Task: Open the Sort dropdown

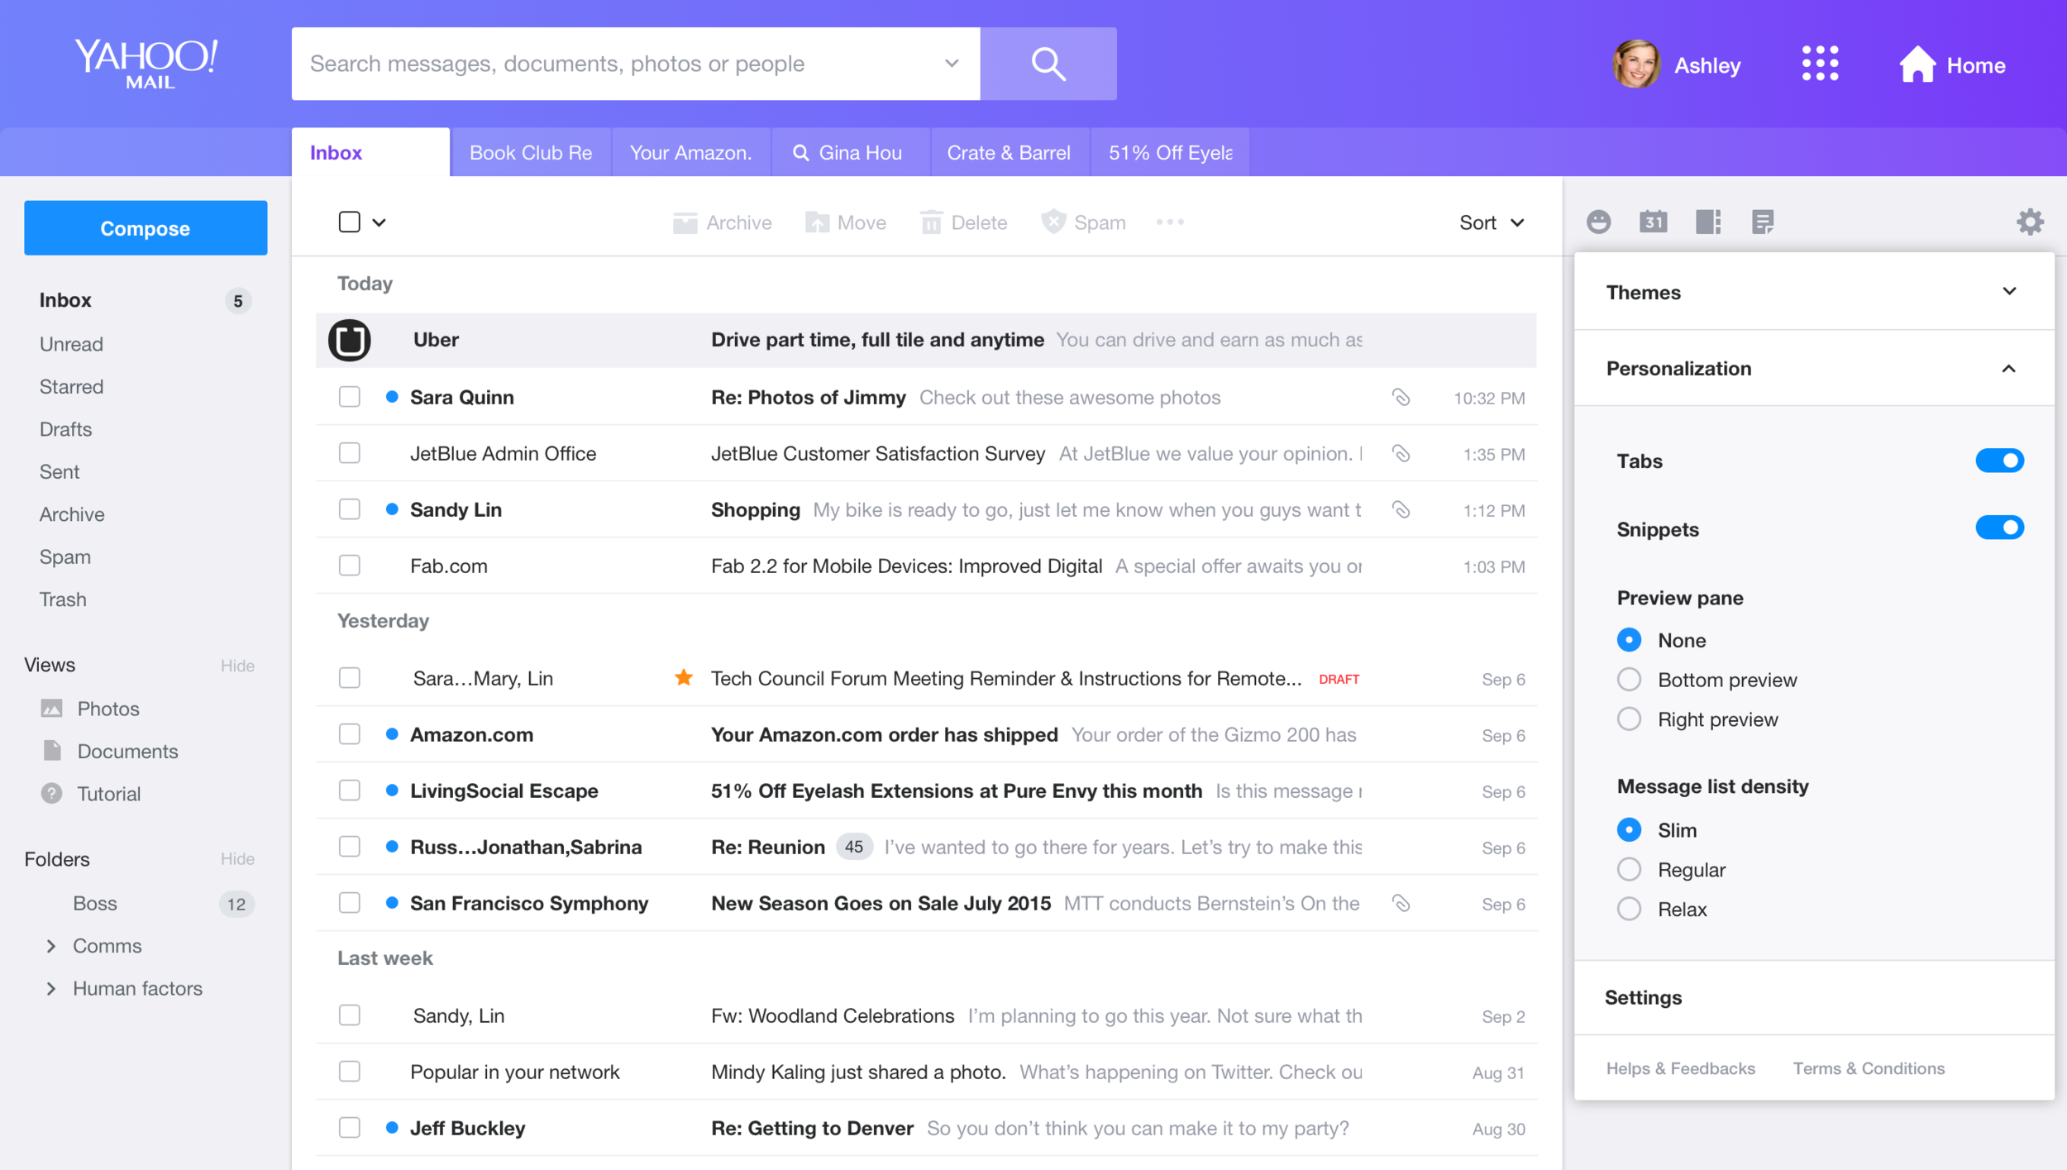Action: pyautogui.click(x=1491, y=222)
